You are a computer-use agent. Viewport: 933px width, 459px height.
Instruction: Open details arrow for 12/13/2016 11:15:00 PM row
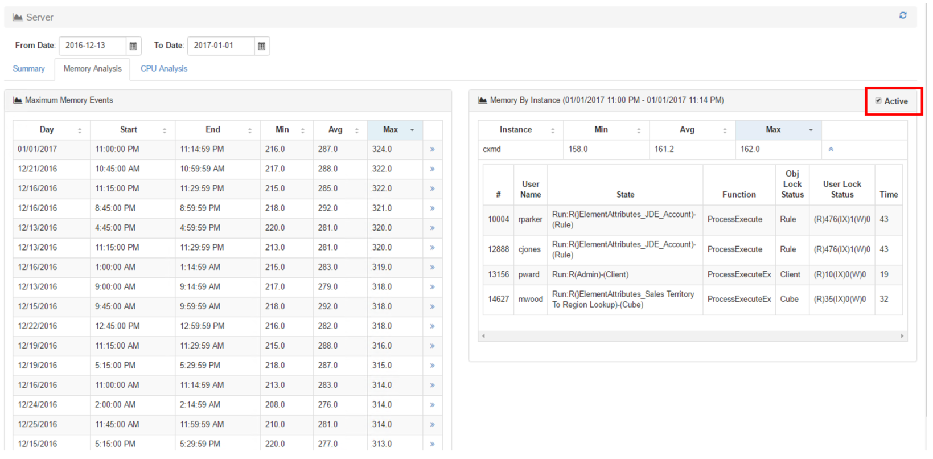(x=433, y=248)
